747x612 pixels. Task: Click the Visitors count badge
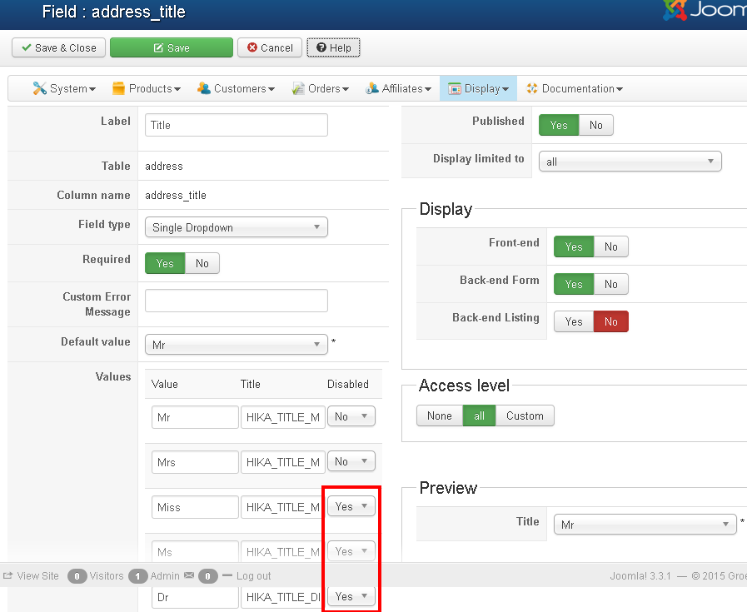point(77,576)
